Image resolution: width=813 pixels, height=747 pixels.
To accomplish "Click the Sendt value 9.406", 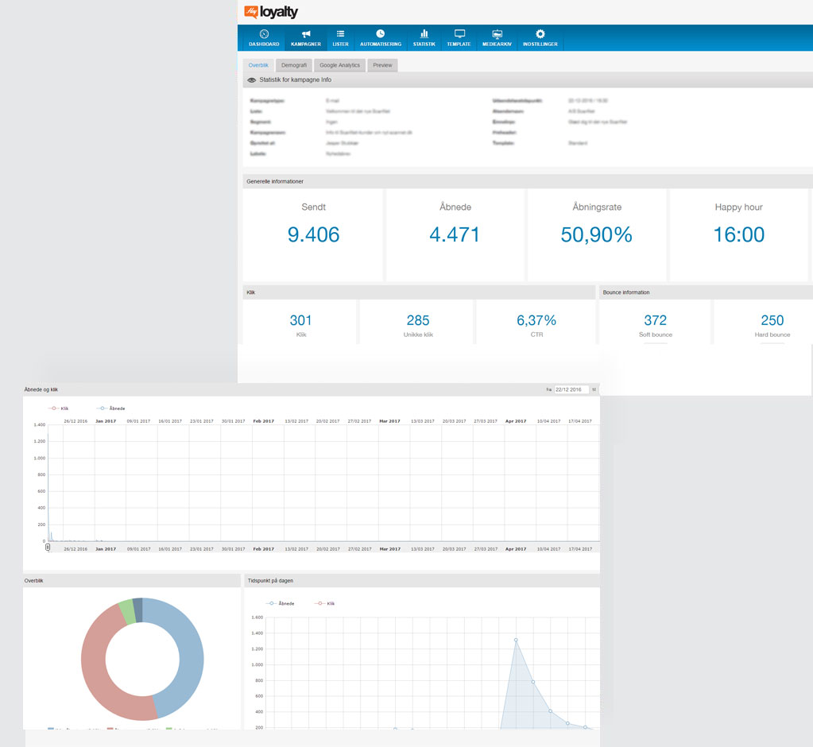I will [313, 235].
